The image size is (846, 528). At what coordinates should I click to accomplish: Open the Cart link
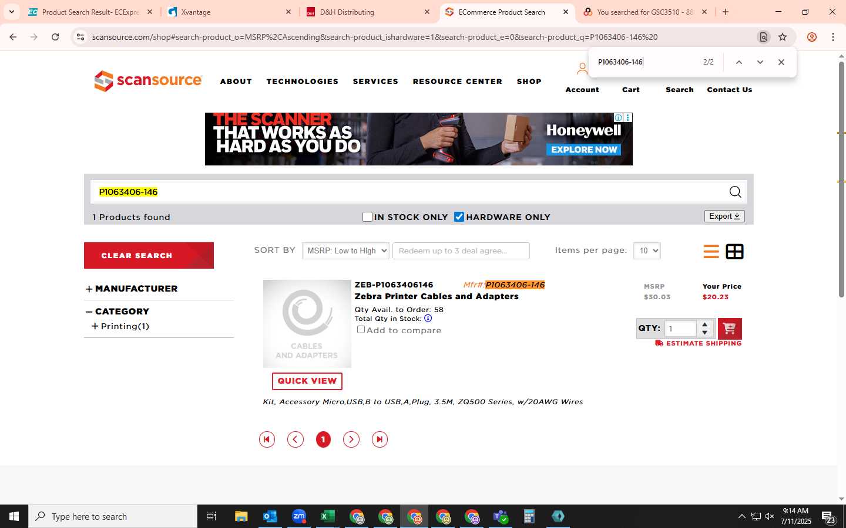pyautogui.click(x=631, y=90)
